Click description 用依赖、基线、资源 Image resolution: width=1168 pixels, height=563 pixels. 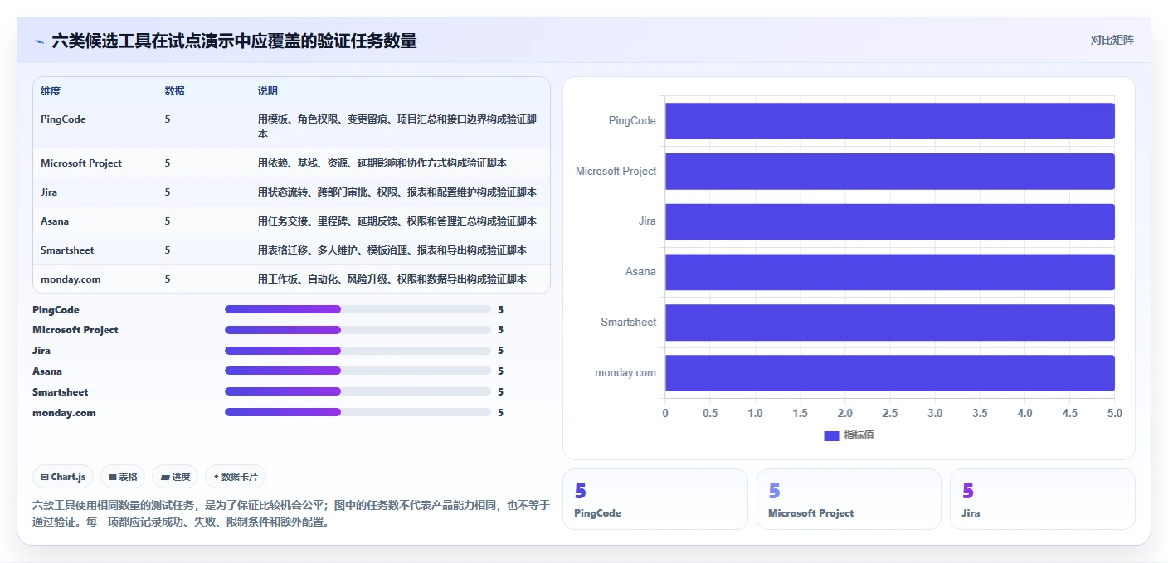pos(382,163)
